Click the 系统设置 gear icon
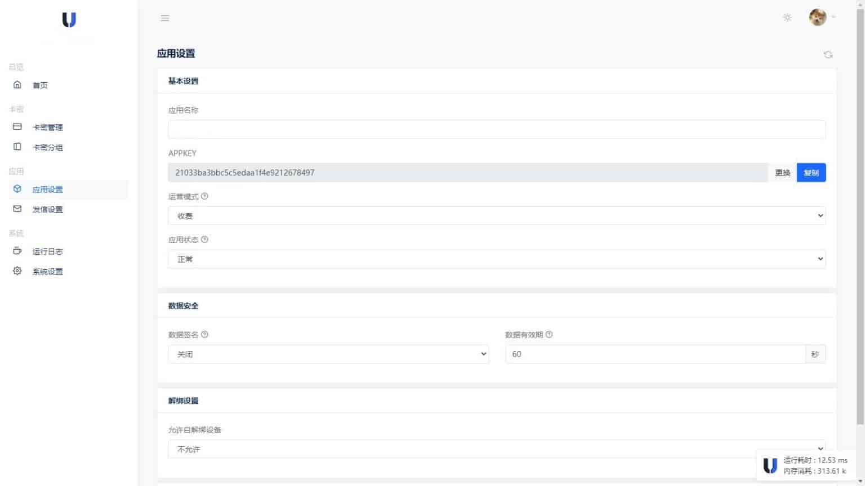865x486 pixels. [x=17, y=271]
